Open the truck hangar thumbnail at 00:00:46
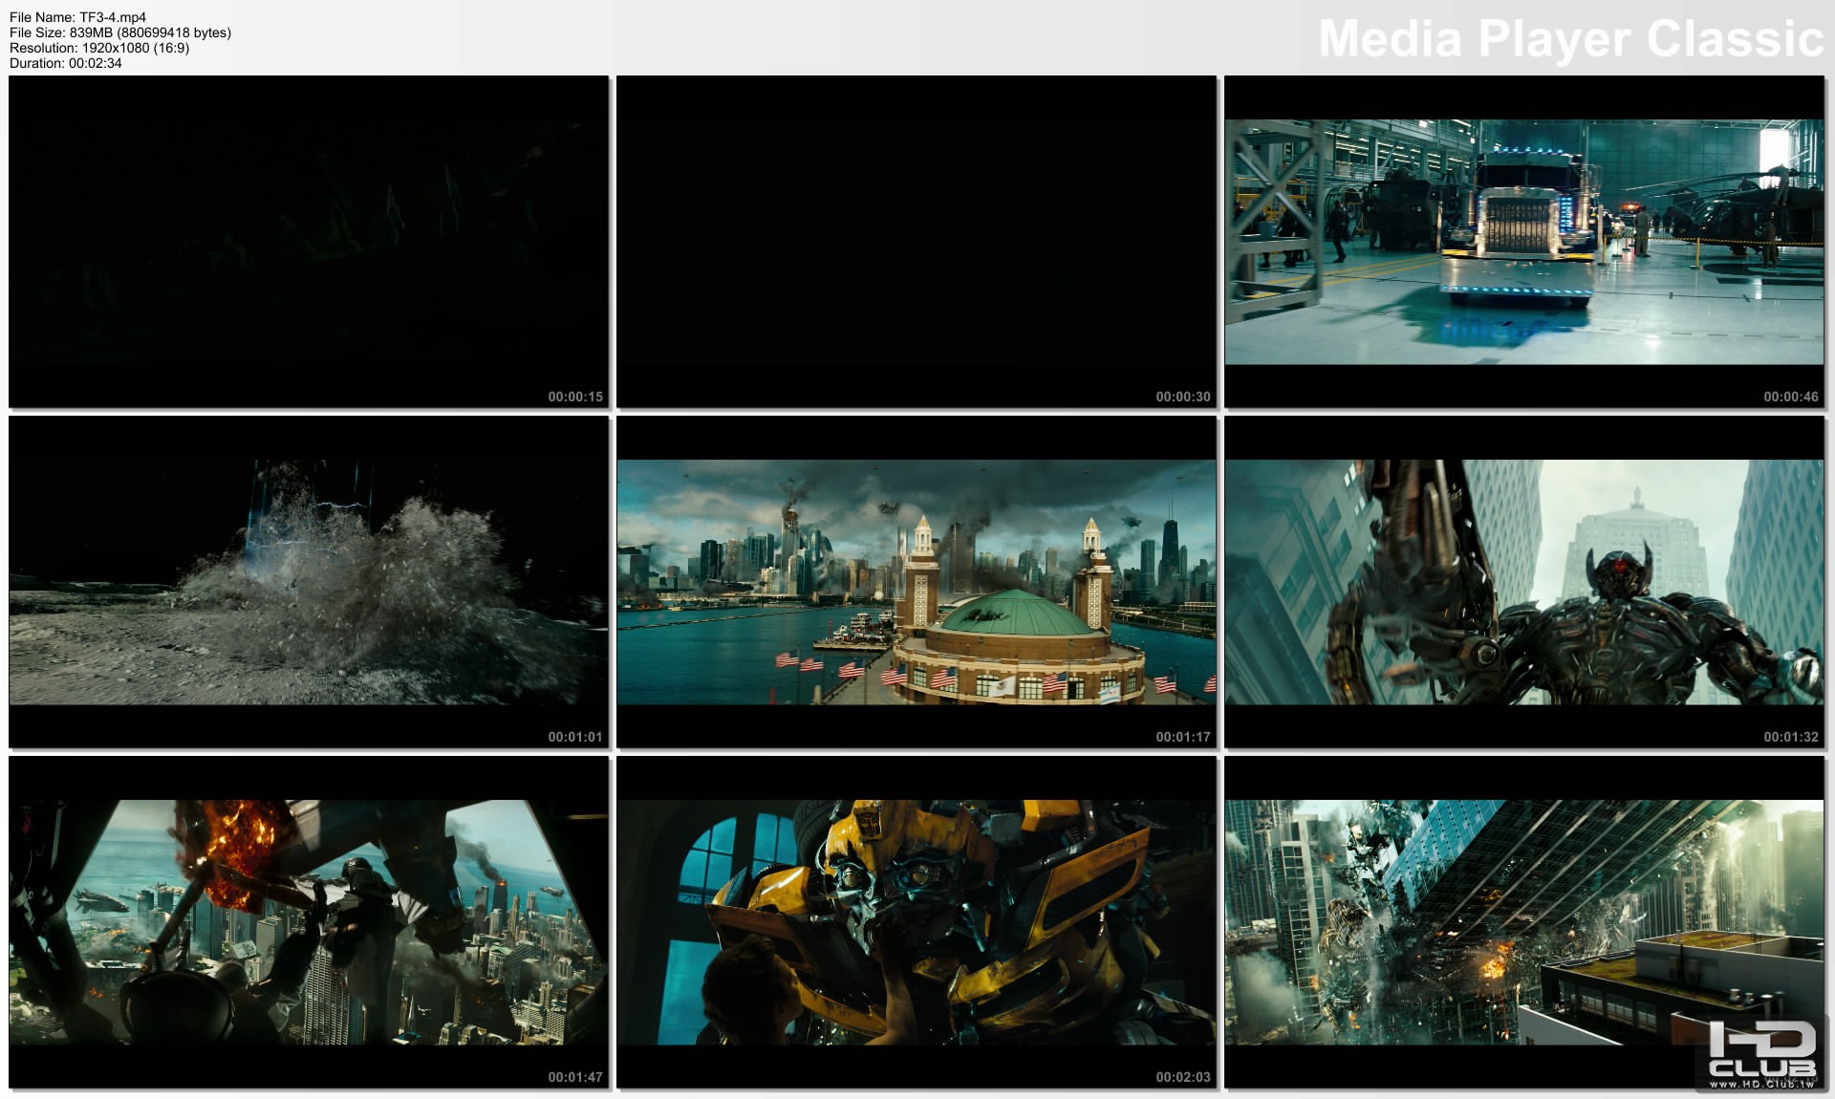 coord(1524,242)
